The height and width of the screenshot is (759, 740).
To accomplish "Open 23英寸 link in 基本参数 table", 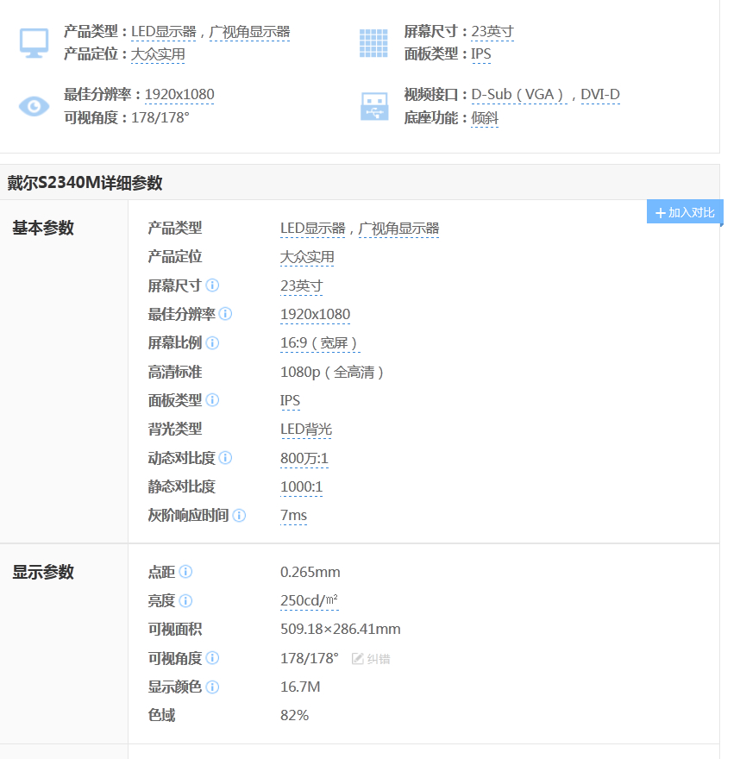I will pos(302,285).
